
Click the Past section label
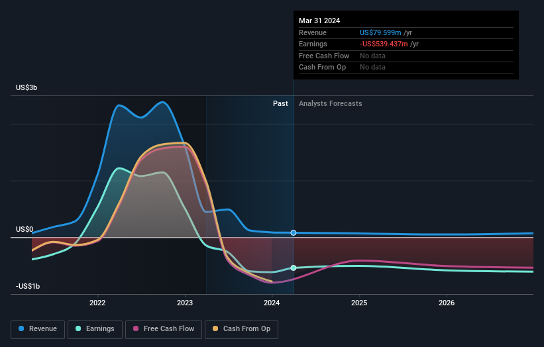pos(280,104)
